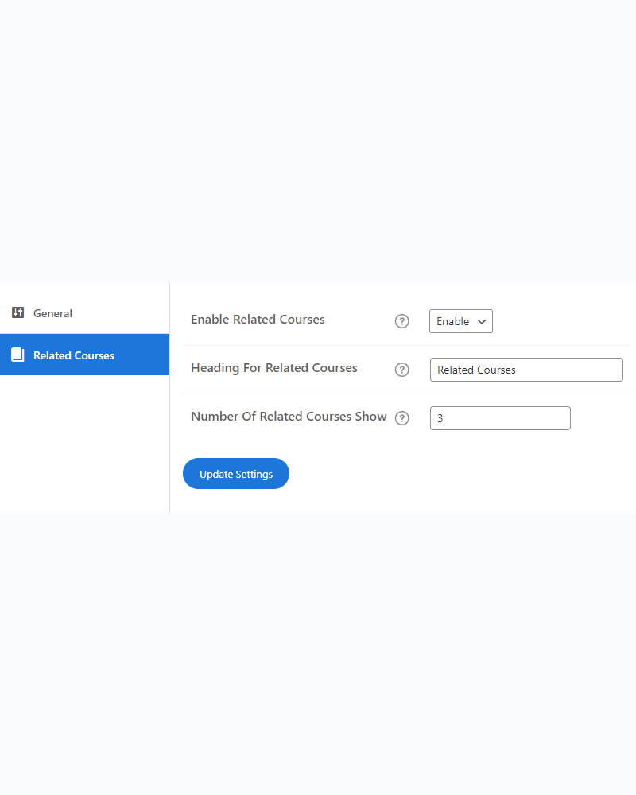Focus the Heading For Related Courses text field
The width and height of the screenshot is (636, 795).
click(526, 370)
